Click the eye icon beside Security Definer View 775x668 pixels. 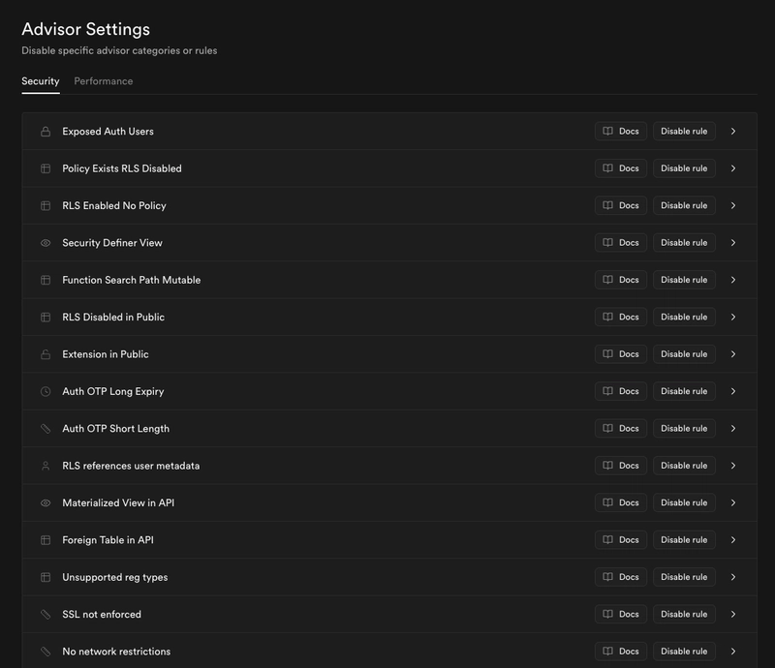46,243
